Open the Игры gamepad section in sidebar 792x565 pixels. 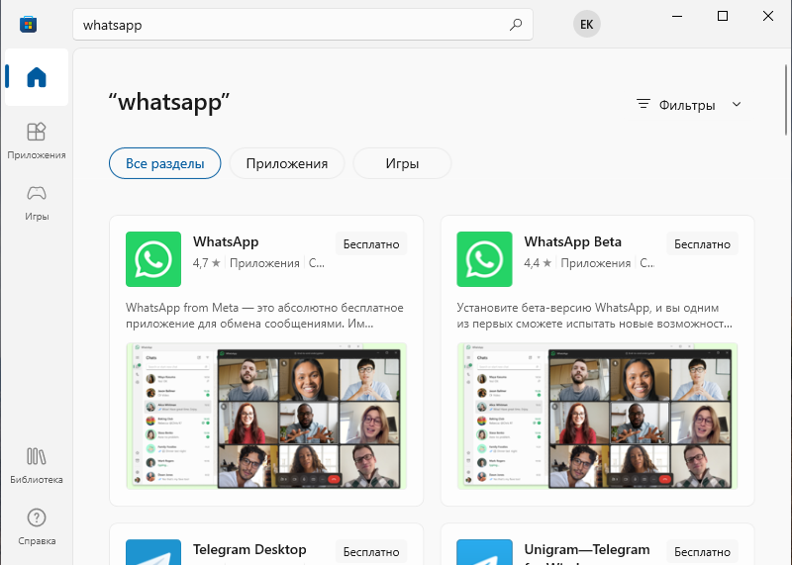(x=37, y=203)
